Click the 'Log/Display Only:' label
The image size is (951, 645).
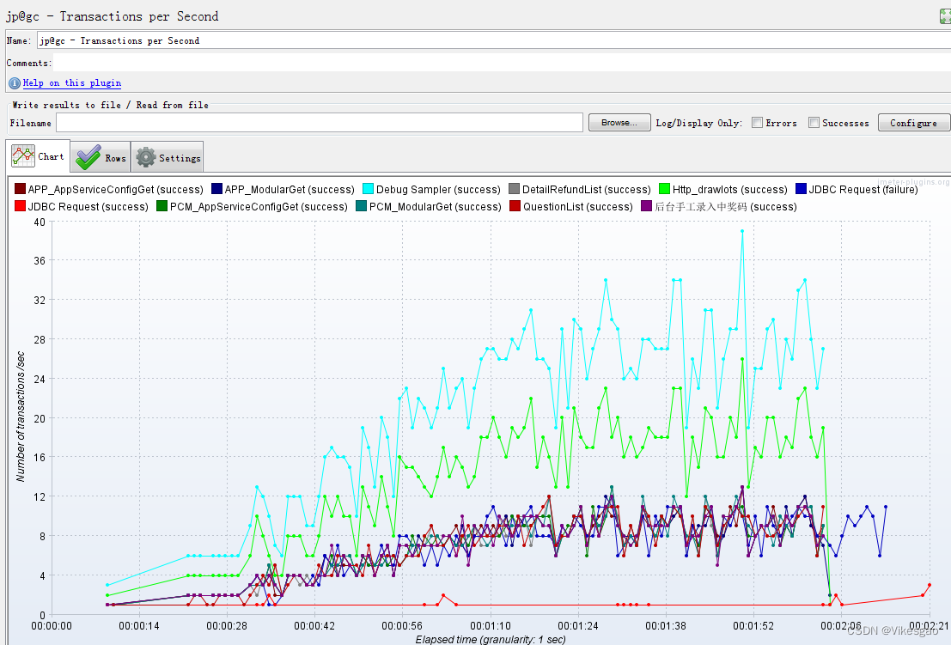click(x=698, y=123)
